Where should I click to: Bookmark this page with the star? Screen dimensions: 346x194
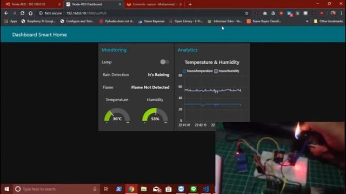point(247,13)
